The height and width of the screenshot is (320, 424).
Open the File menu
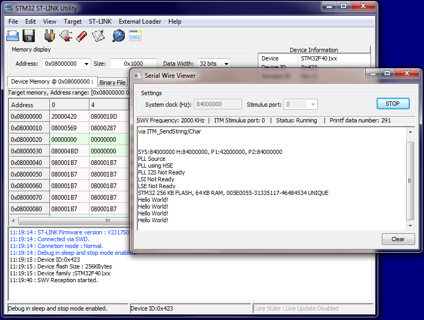click(x=13, y=22)
